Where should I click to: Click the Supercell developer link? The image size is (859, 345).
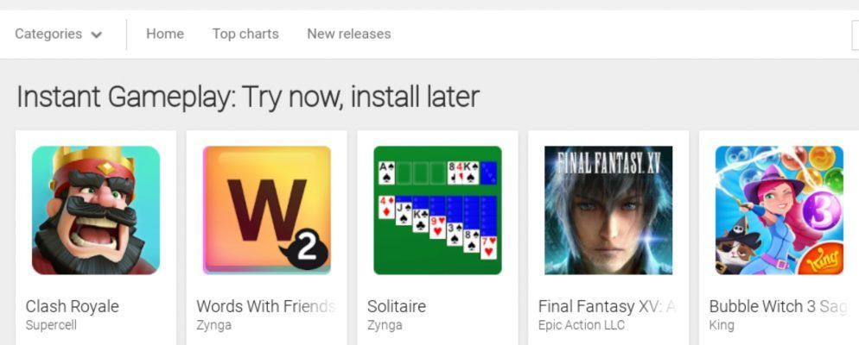tap(53, 325)
